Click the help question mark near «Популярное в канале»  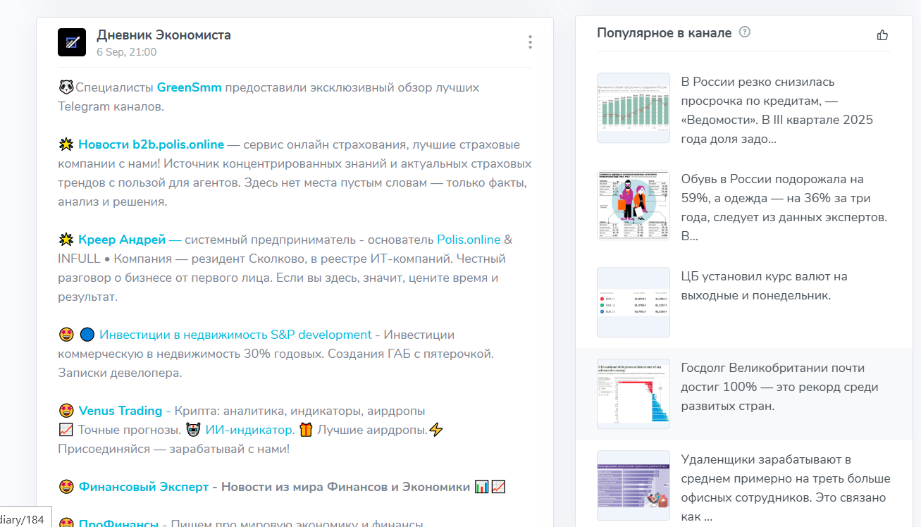coord(745,32)
